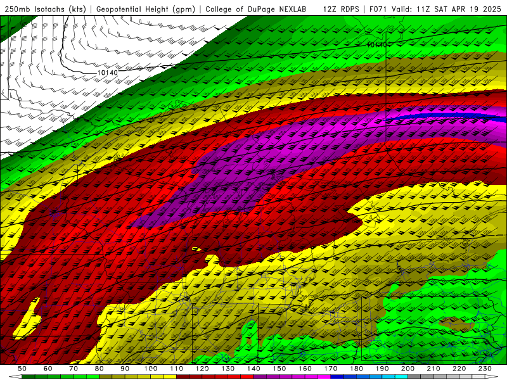Click the 10140 contour label in upper-right green area
Image resolution: width=507 pixels, height=380 pixels.
(376, 44)
